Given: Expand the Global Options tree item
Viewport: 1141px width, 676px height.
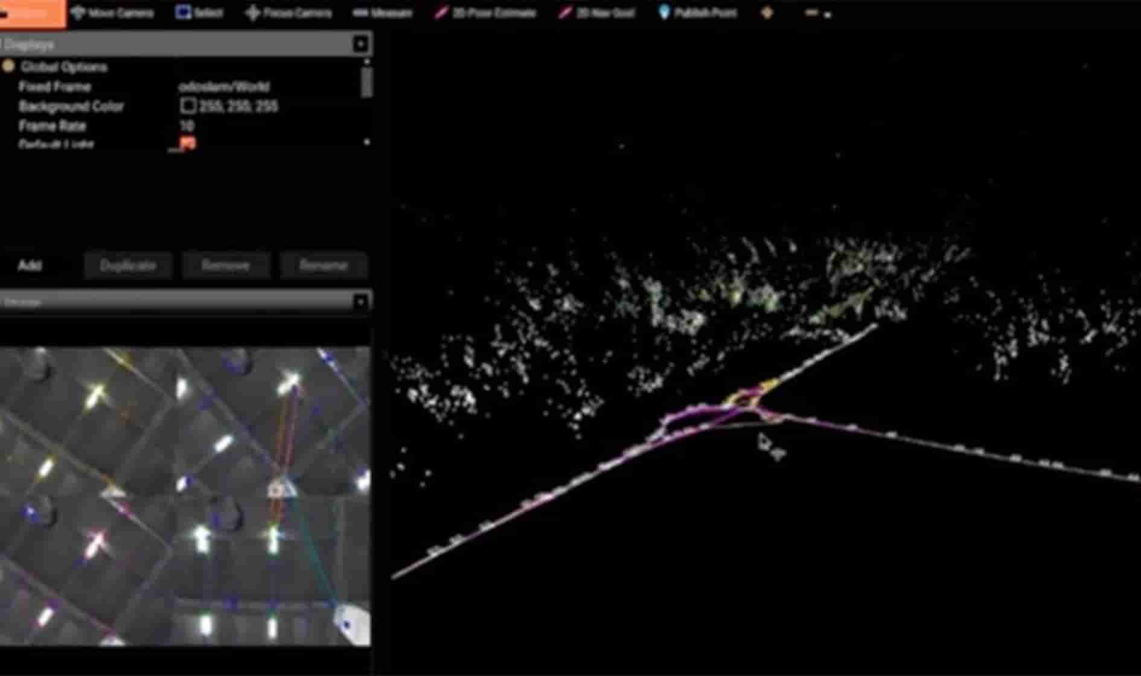Looking at the screenshot, I should tap(8, 66).
